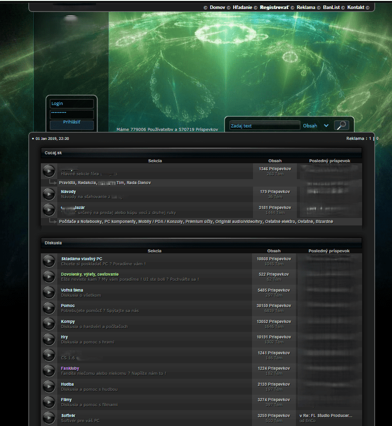Viewport: 392px width, 426px height.
Task: Click forum icon next to Hry
Action: pyautogui.click(x=49, y=339)
